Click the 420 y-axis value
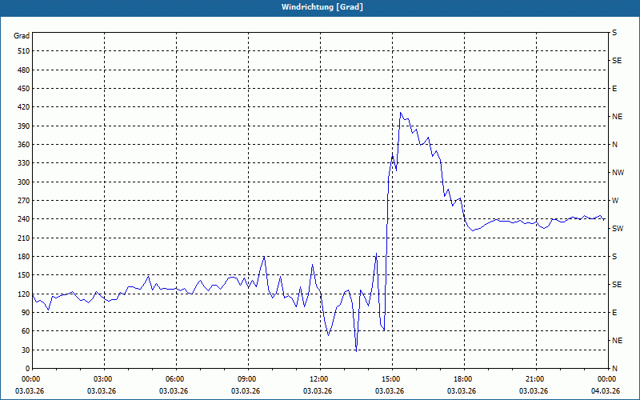 23,107
